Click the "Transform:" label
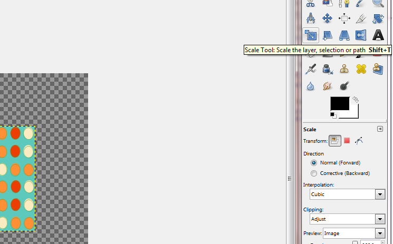393x244 pixels. (x=315, y=141)
